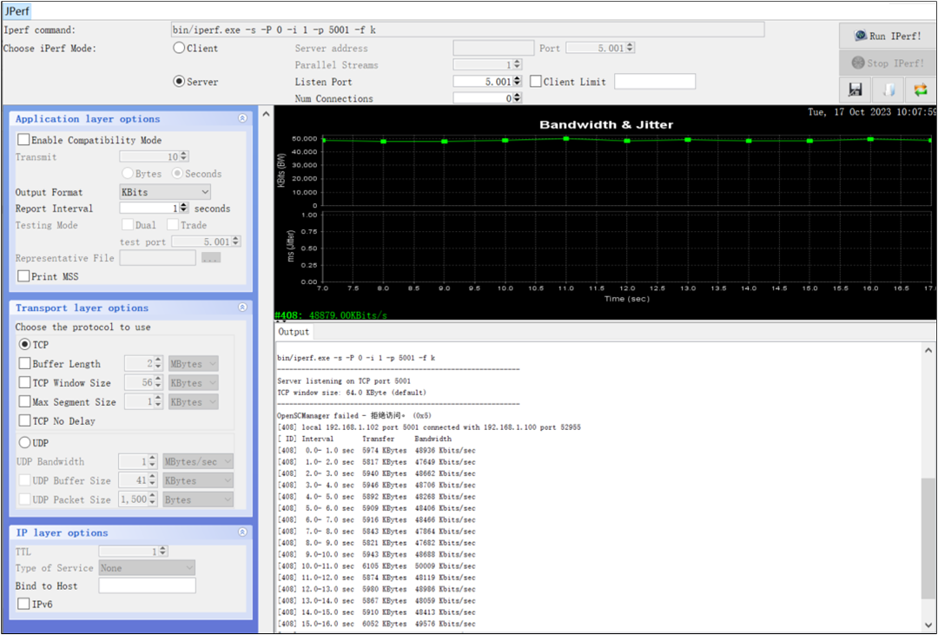Click the save output icon

(855, 89)
